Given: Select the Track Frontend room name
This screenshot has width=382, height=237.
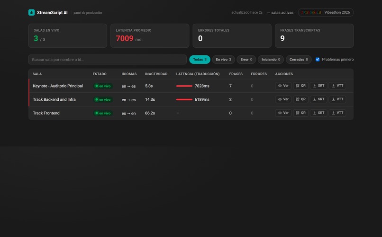Looking at the screenshot, I should click(46, 113).
